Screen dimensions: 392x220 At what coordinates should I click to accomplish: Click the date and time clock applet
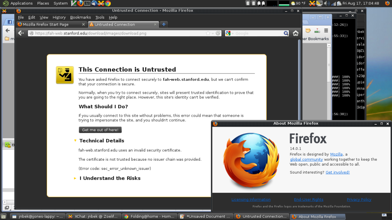click(361, 3)
